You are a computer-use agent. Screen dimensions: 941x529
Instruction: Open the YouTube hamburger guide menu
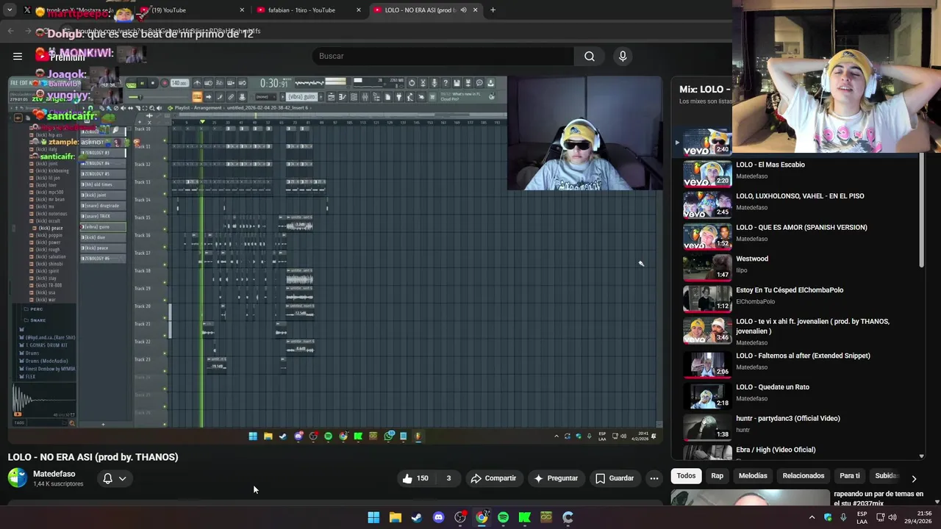(x=18, y=56)
